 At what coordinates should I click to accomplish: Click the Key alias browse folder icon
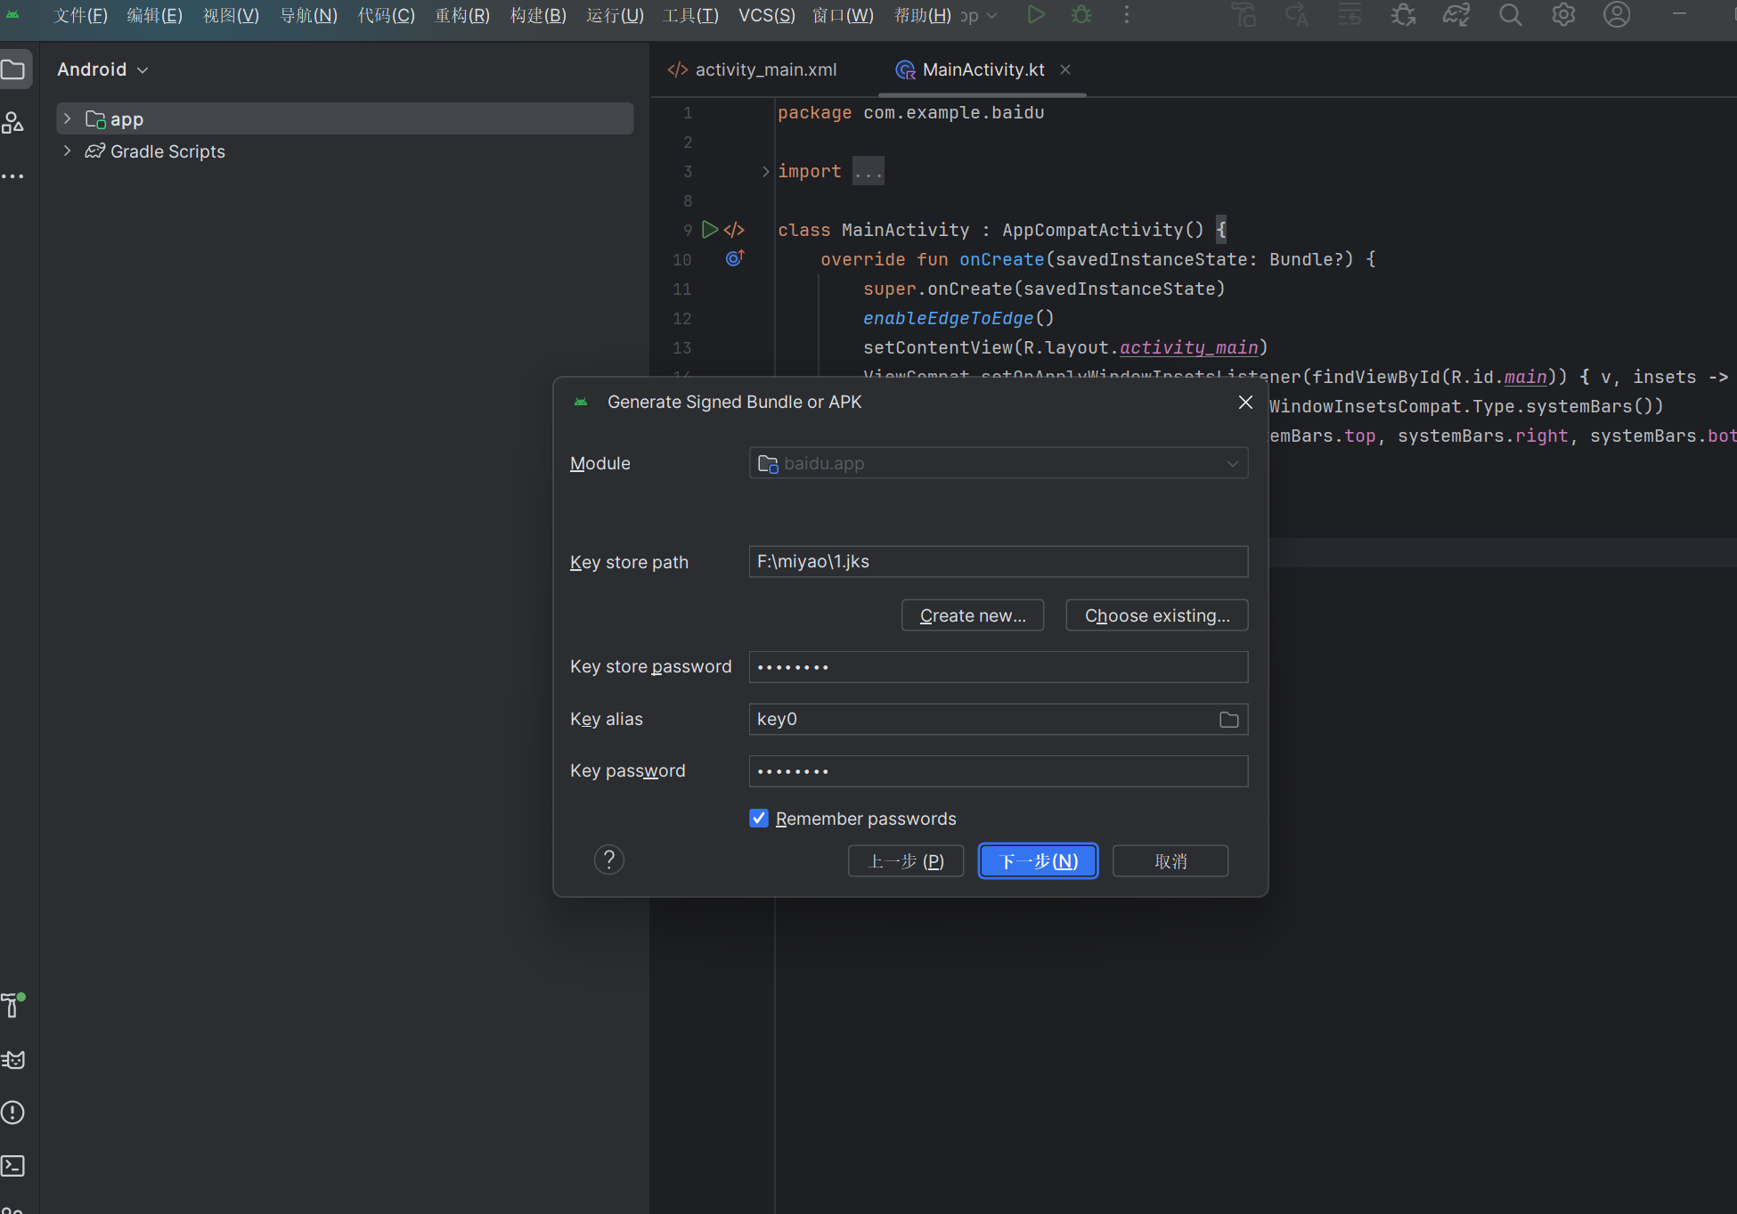click(x=1228, y=720)
